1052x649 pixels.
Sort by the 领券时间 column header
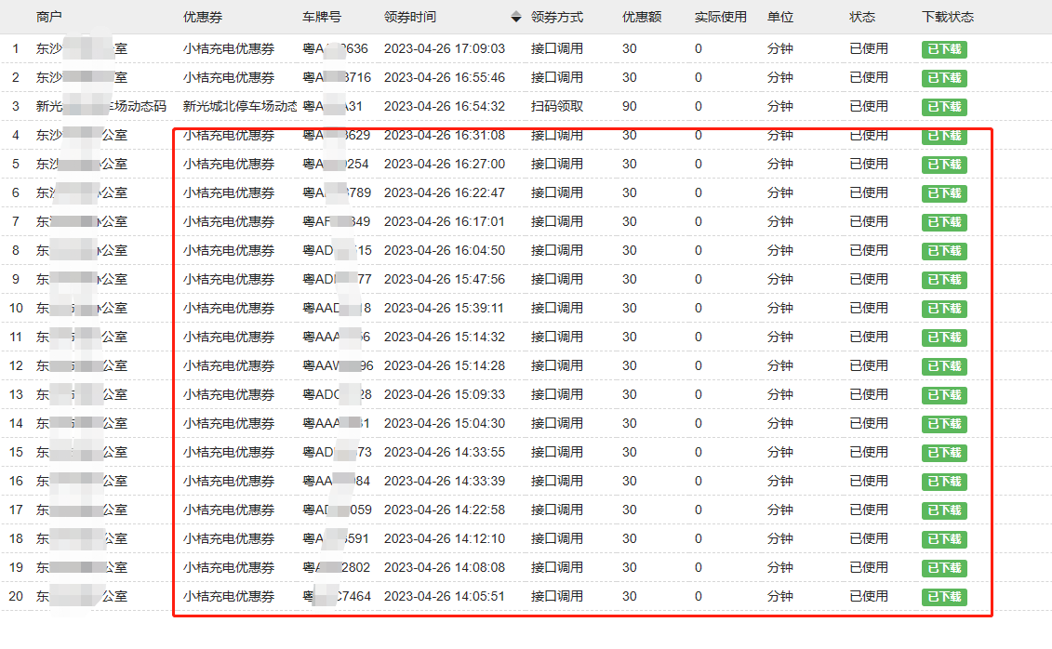click(x=409, y=18)
